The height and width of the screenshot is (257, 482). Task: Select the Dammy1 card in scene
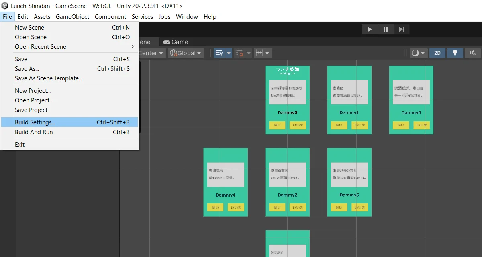349,100
